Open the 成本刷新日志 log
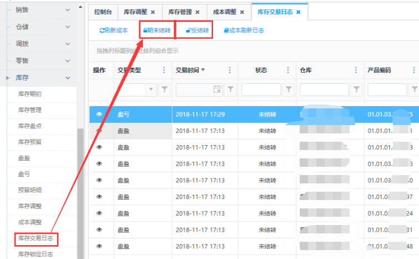Viewport: 419px width, 259px height. coord(244,31)
